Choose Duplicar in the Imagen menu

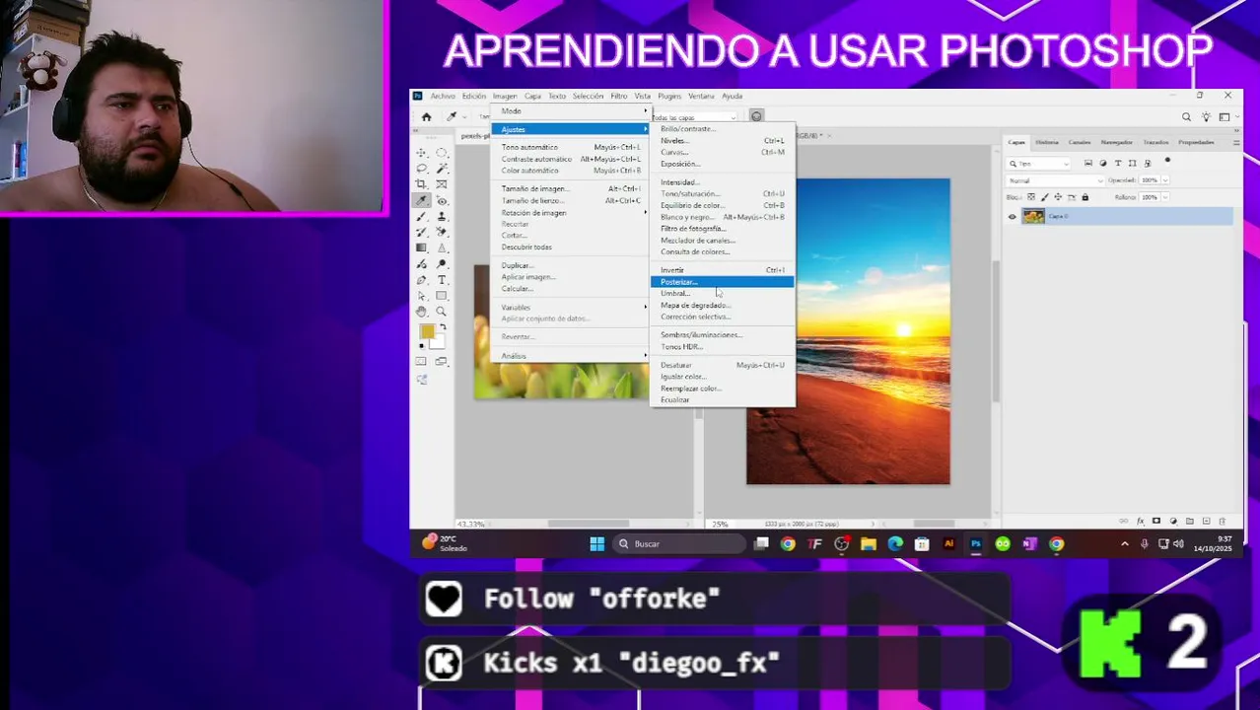[570, 266]
